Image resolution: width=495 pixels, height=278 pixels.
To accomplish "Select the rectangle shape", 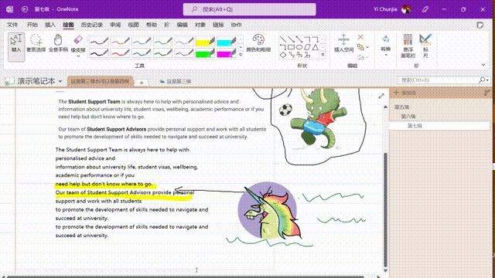I will pos(291,47).
